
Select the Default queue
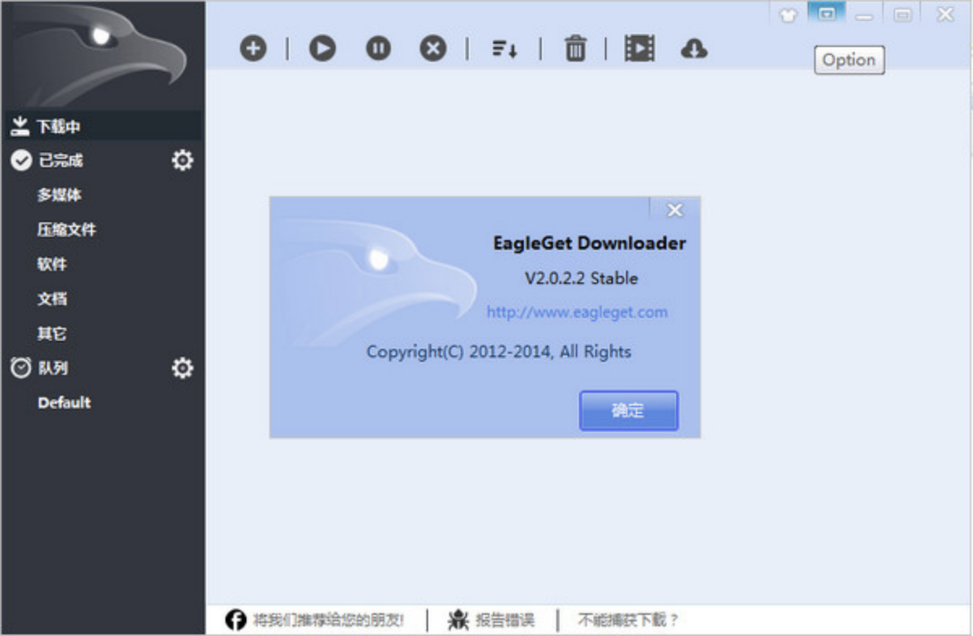pos(65,403)
